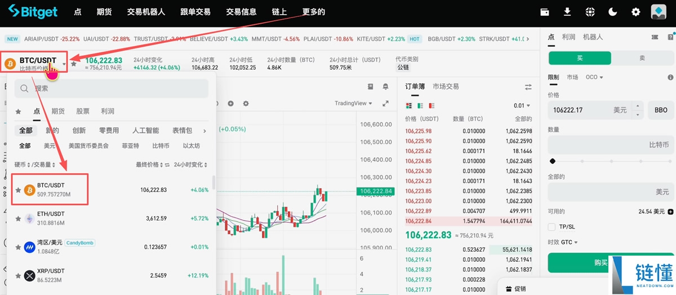Open OCO order type dropdown
This screenshot has height=295, width=676.
tap(594, 77)
